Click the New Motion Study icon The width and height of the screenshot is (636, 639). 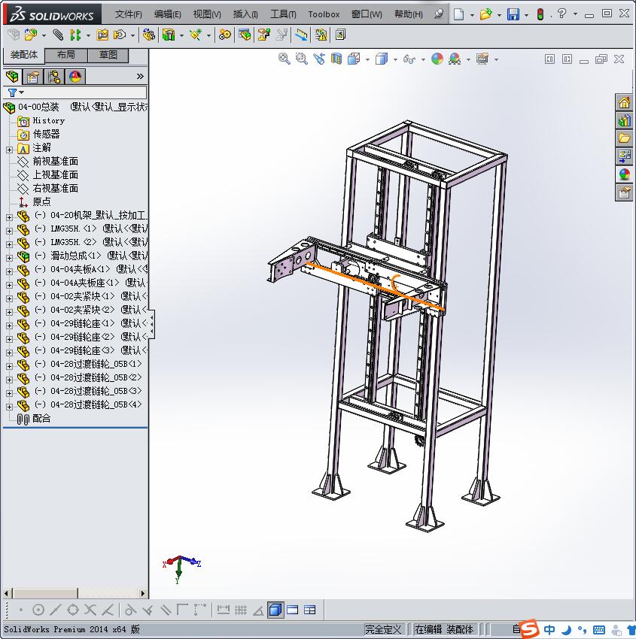tap(224, 35)
